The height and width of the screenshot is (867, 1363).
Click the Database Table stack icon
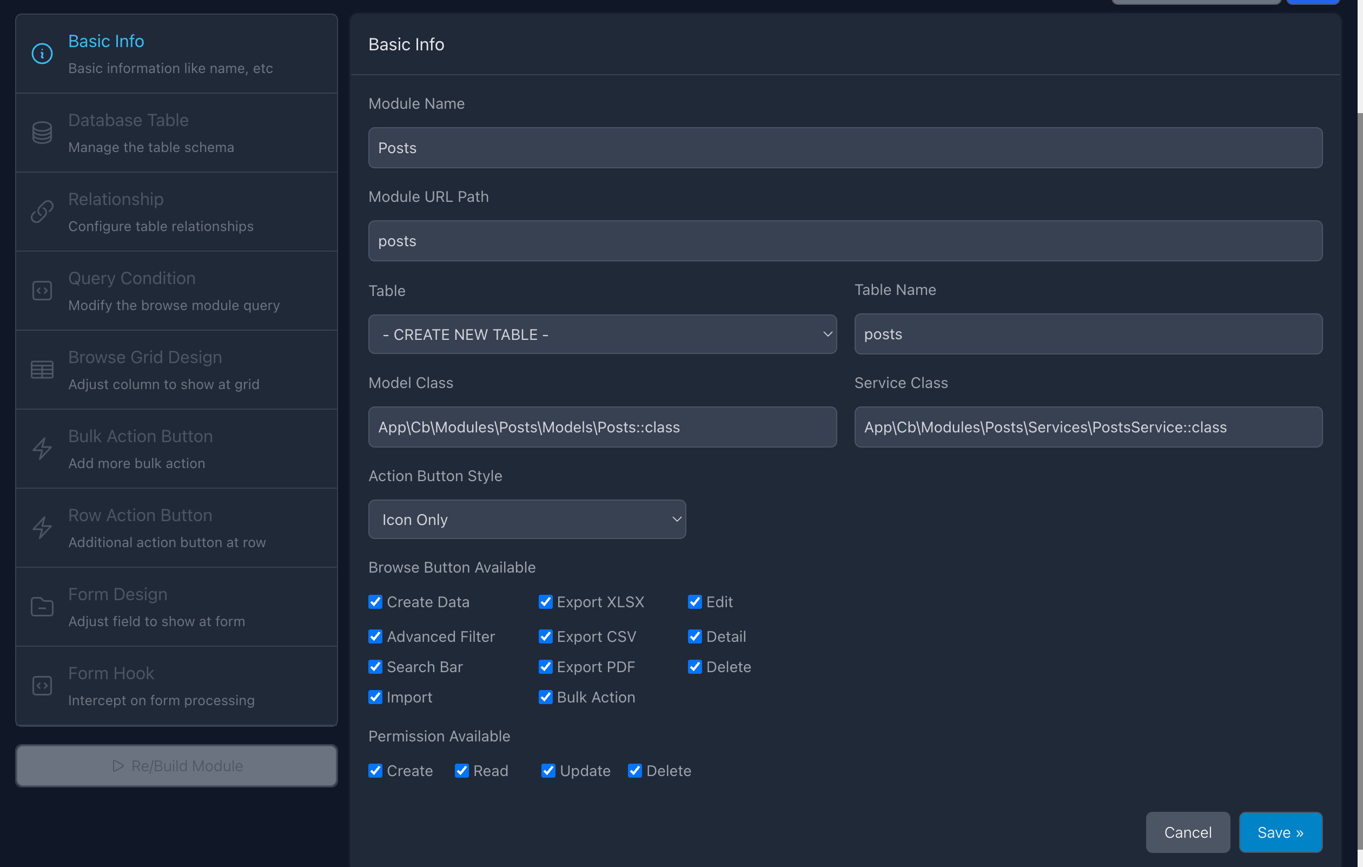(x=42, y=133)
